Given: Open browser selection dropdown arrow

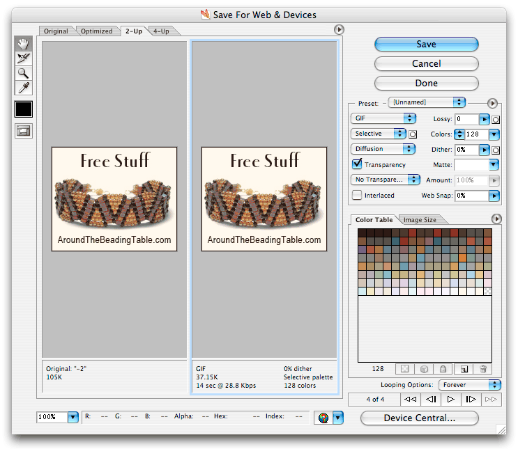Looking at the screenshot, I should pos(338,418).
